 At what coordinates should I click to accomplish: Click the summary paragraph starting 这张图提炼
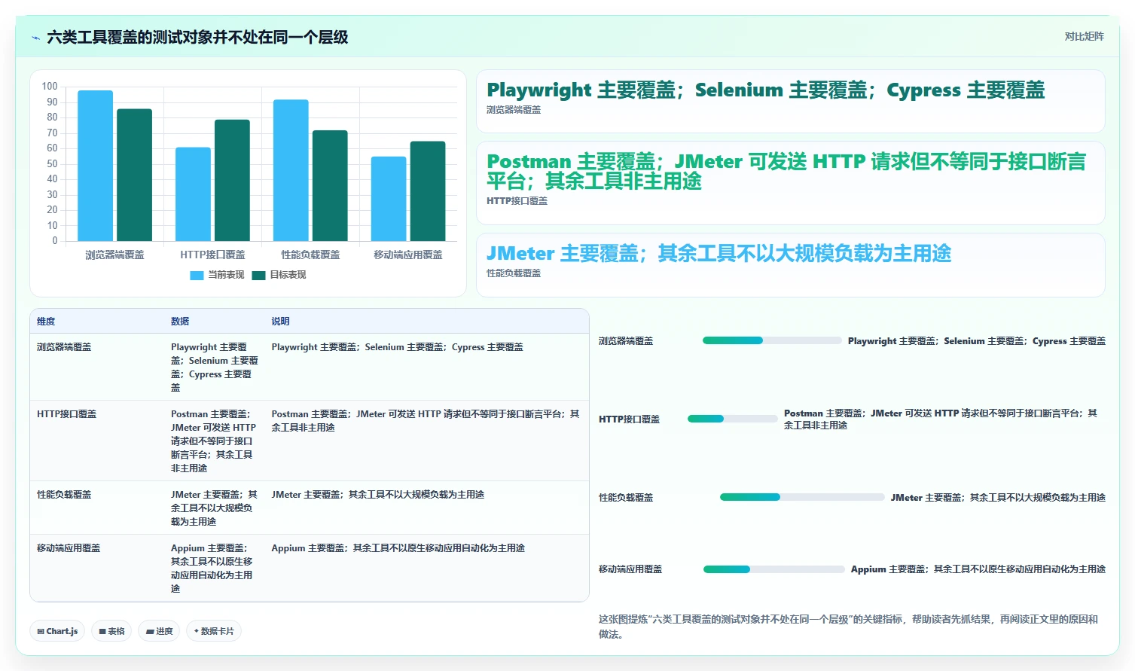(x=850, y=627)
